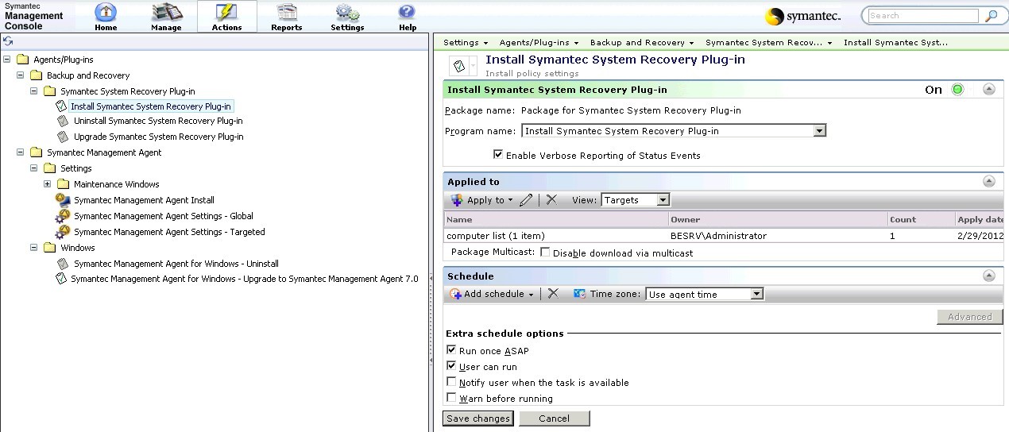
Task: Enable Notify user when task is available
Action: (x=451, y=382)
